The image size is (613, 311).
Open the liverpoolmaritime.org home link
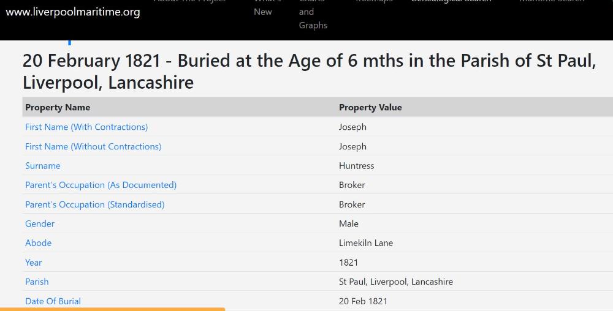(73, 12)
